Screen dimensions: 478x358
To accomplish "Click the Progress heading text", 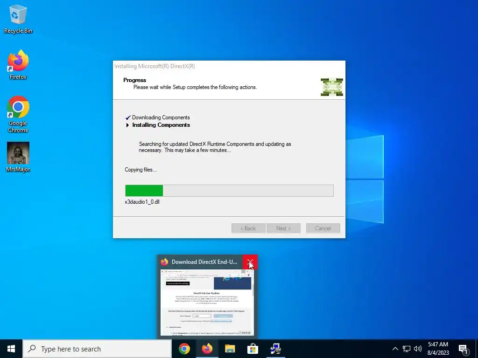I will 134,80.
